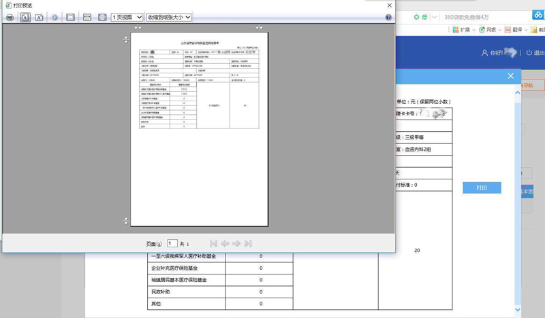Close the blue dialog with X
This screenshot has width=545, height=318.
click(x=511, y=76)
